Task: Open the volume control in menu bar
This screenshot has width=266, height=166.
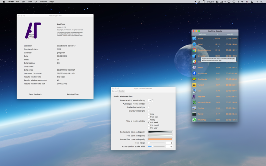Action: [242, 2]
